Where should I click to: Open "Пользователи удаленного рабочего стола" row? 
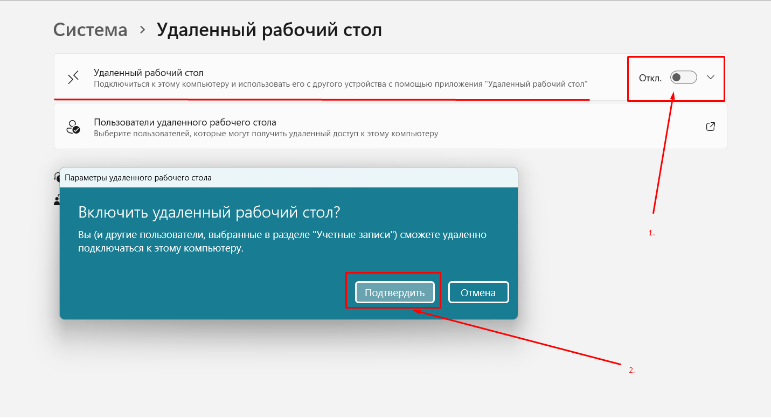click(185, 122)
